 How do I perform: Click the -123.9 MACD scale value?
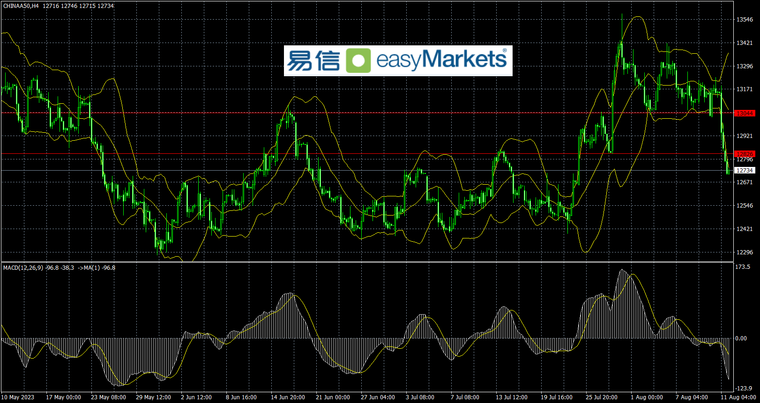pos(744,389)
